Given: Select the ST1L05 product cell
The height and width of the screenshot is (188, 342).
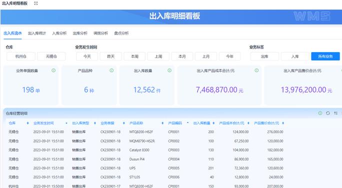Looking at the screenshot, I should pos(134,177).
